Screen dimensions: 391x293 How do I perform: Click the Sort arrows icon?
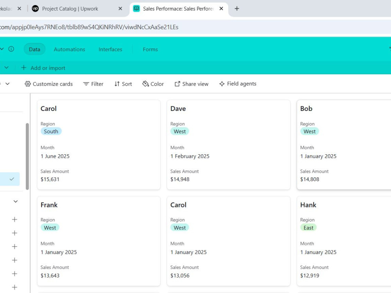click(x=117, y=84)
